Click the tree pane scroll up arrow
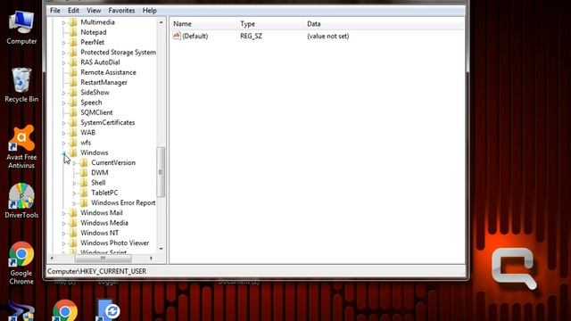The width and height of the screenshot is (571, 321). point(161,22)
